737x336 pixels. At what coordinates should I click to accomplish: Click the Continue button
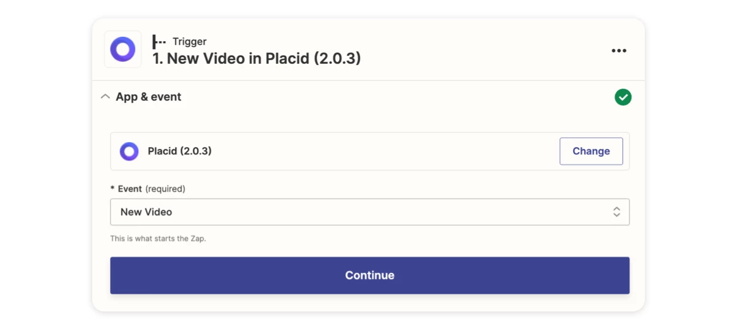coord(370,275)
